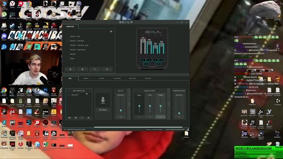Click the GoXLR horizontal scrollbar
The width and height of the screenshot is (283, 159).
[138, 127]
